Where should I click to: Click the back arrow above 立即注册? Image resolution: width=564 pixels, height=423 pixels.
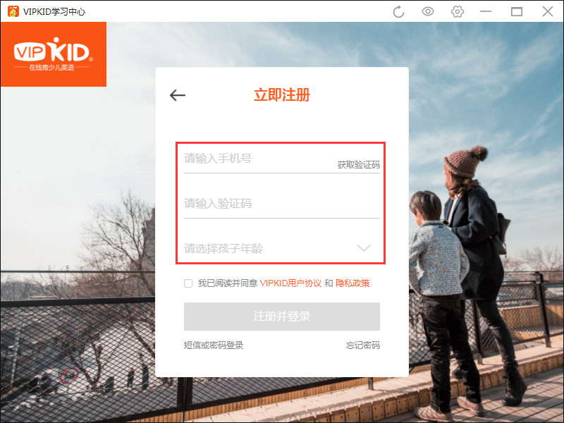coord(177,94)
